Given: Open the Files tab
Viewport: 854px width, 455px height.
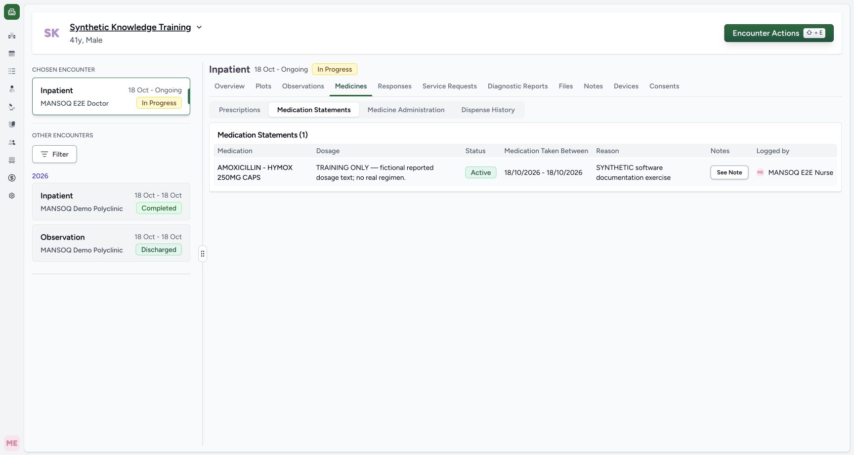Looking at the screenshot, I should [566, 86].
